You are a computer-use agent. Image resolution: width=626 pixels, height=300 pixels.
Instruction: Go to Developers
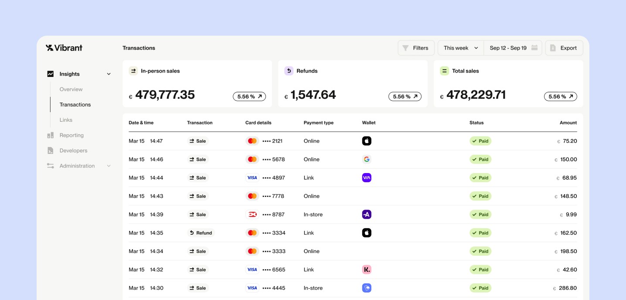point(73,150)
